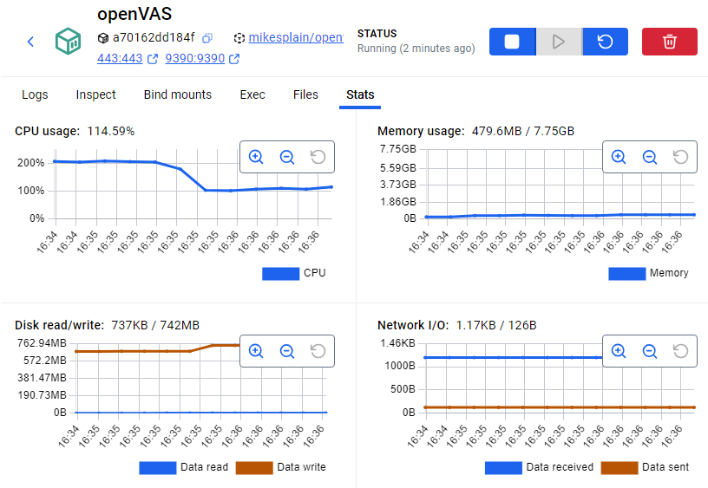Stop the openVAS container
The image size is (708, 488).
tap(512, 42)
